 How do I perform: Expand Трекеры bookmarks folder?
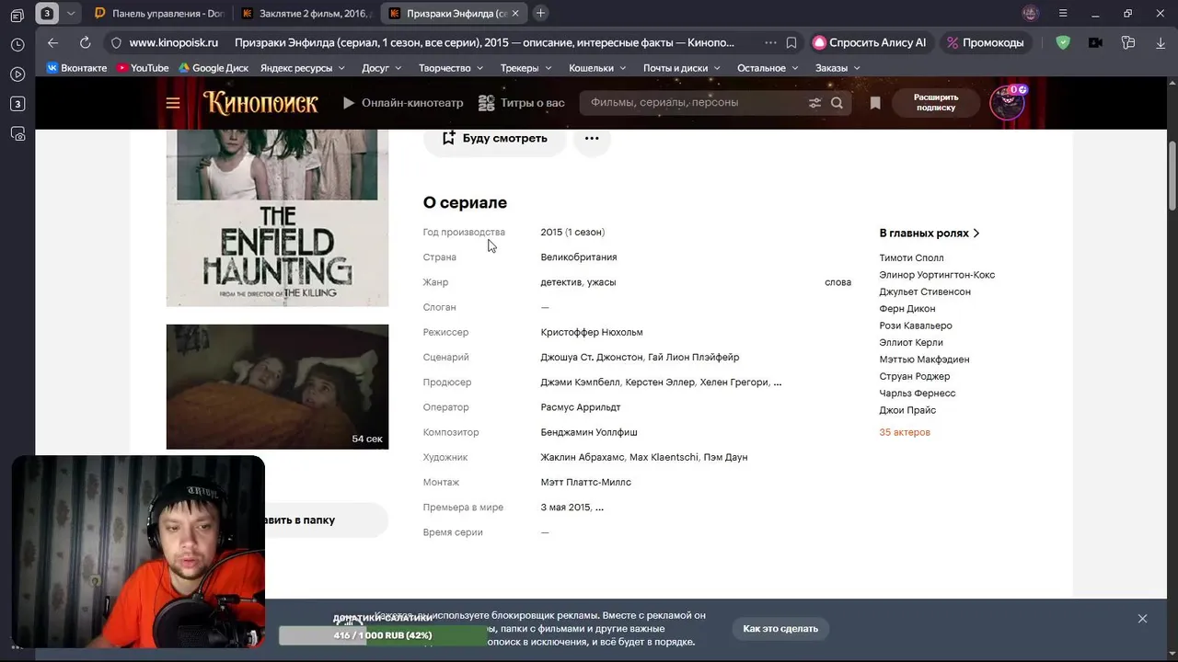click(526, 68)
